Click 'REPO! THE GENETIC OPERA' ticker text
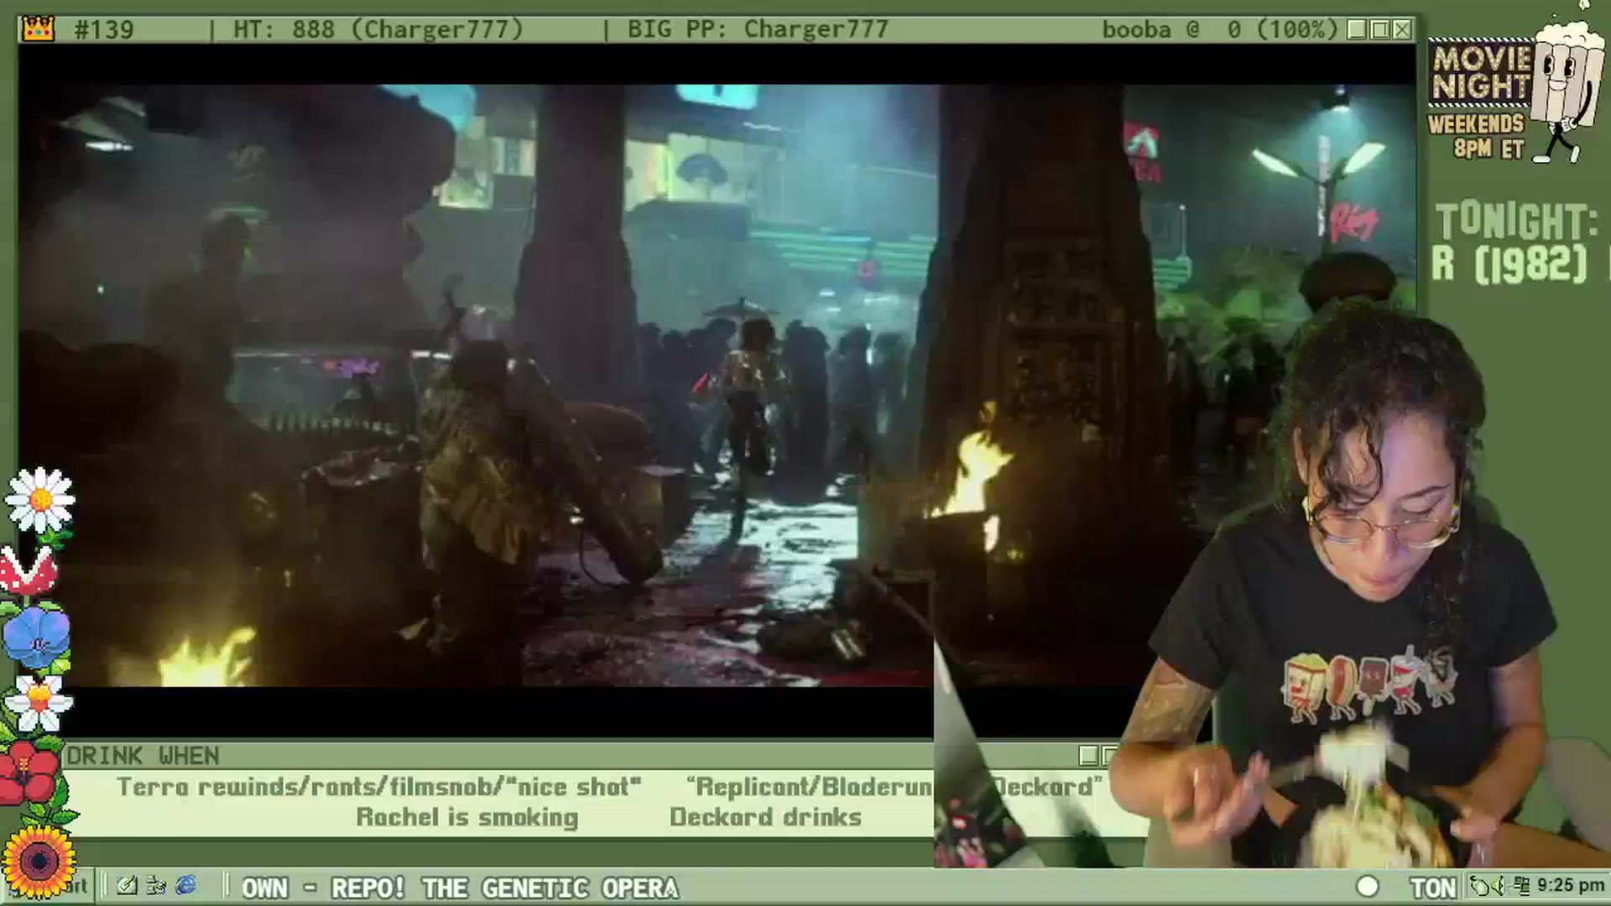The height and width of the screenshot is (906, 1611). coord(504,888)
